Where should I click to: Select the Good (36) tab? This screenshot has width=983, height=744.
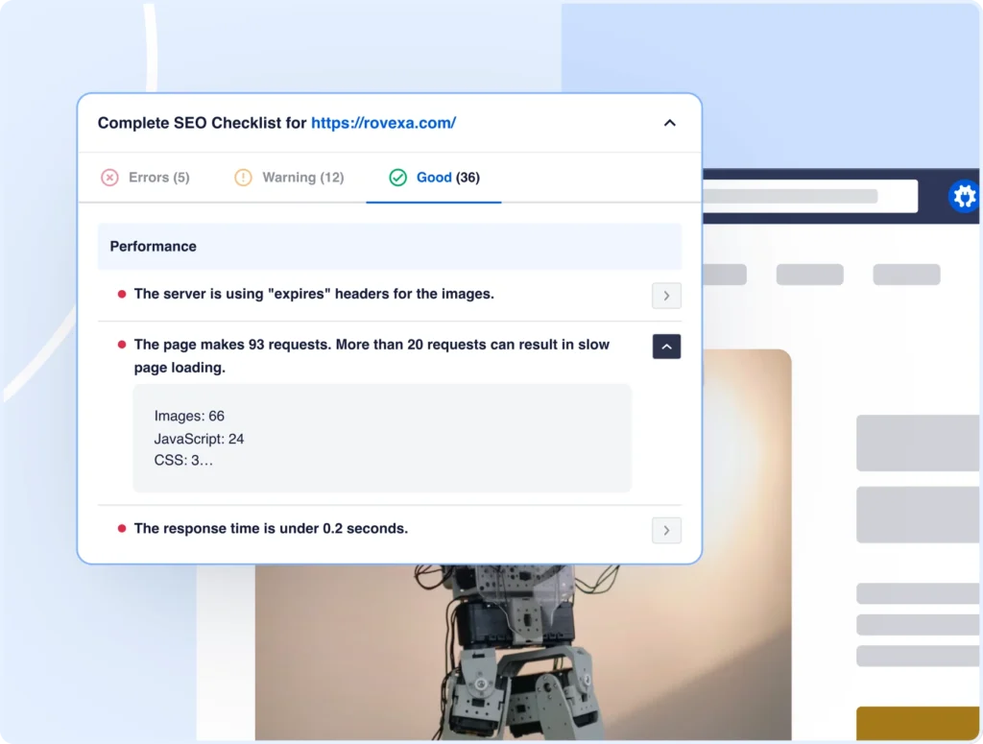coord(434,178)
